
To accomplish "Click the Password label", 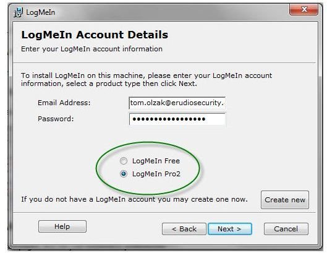I will click(56, 119).
